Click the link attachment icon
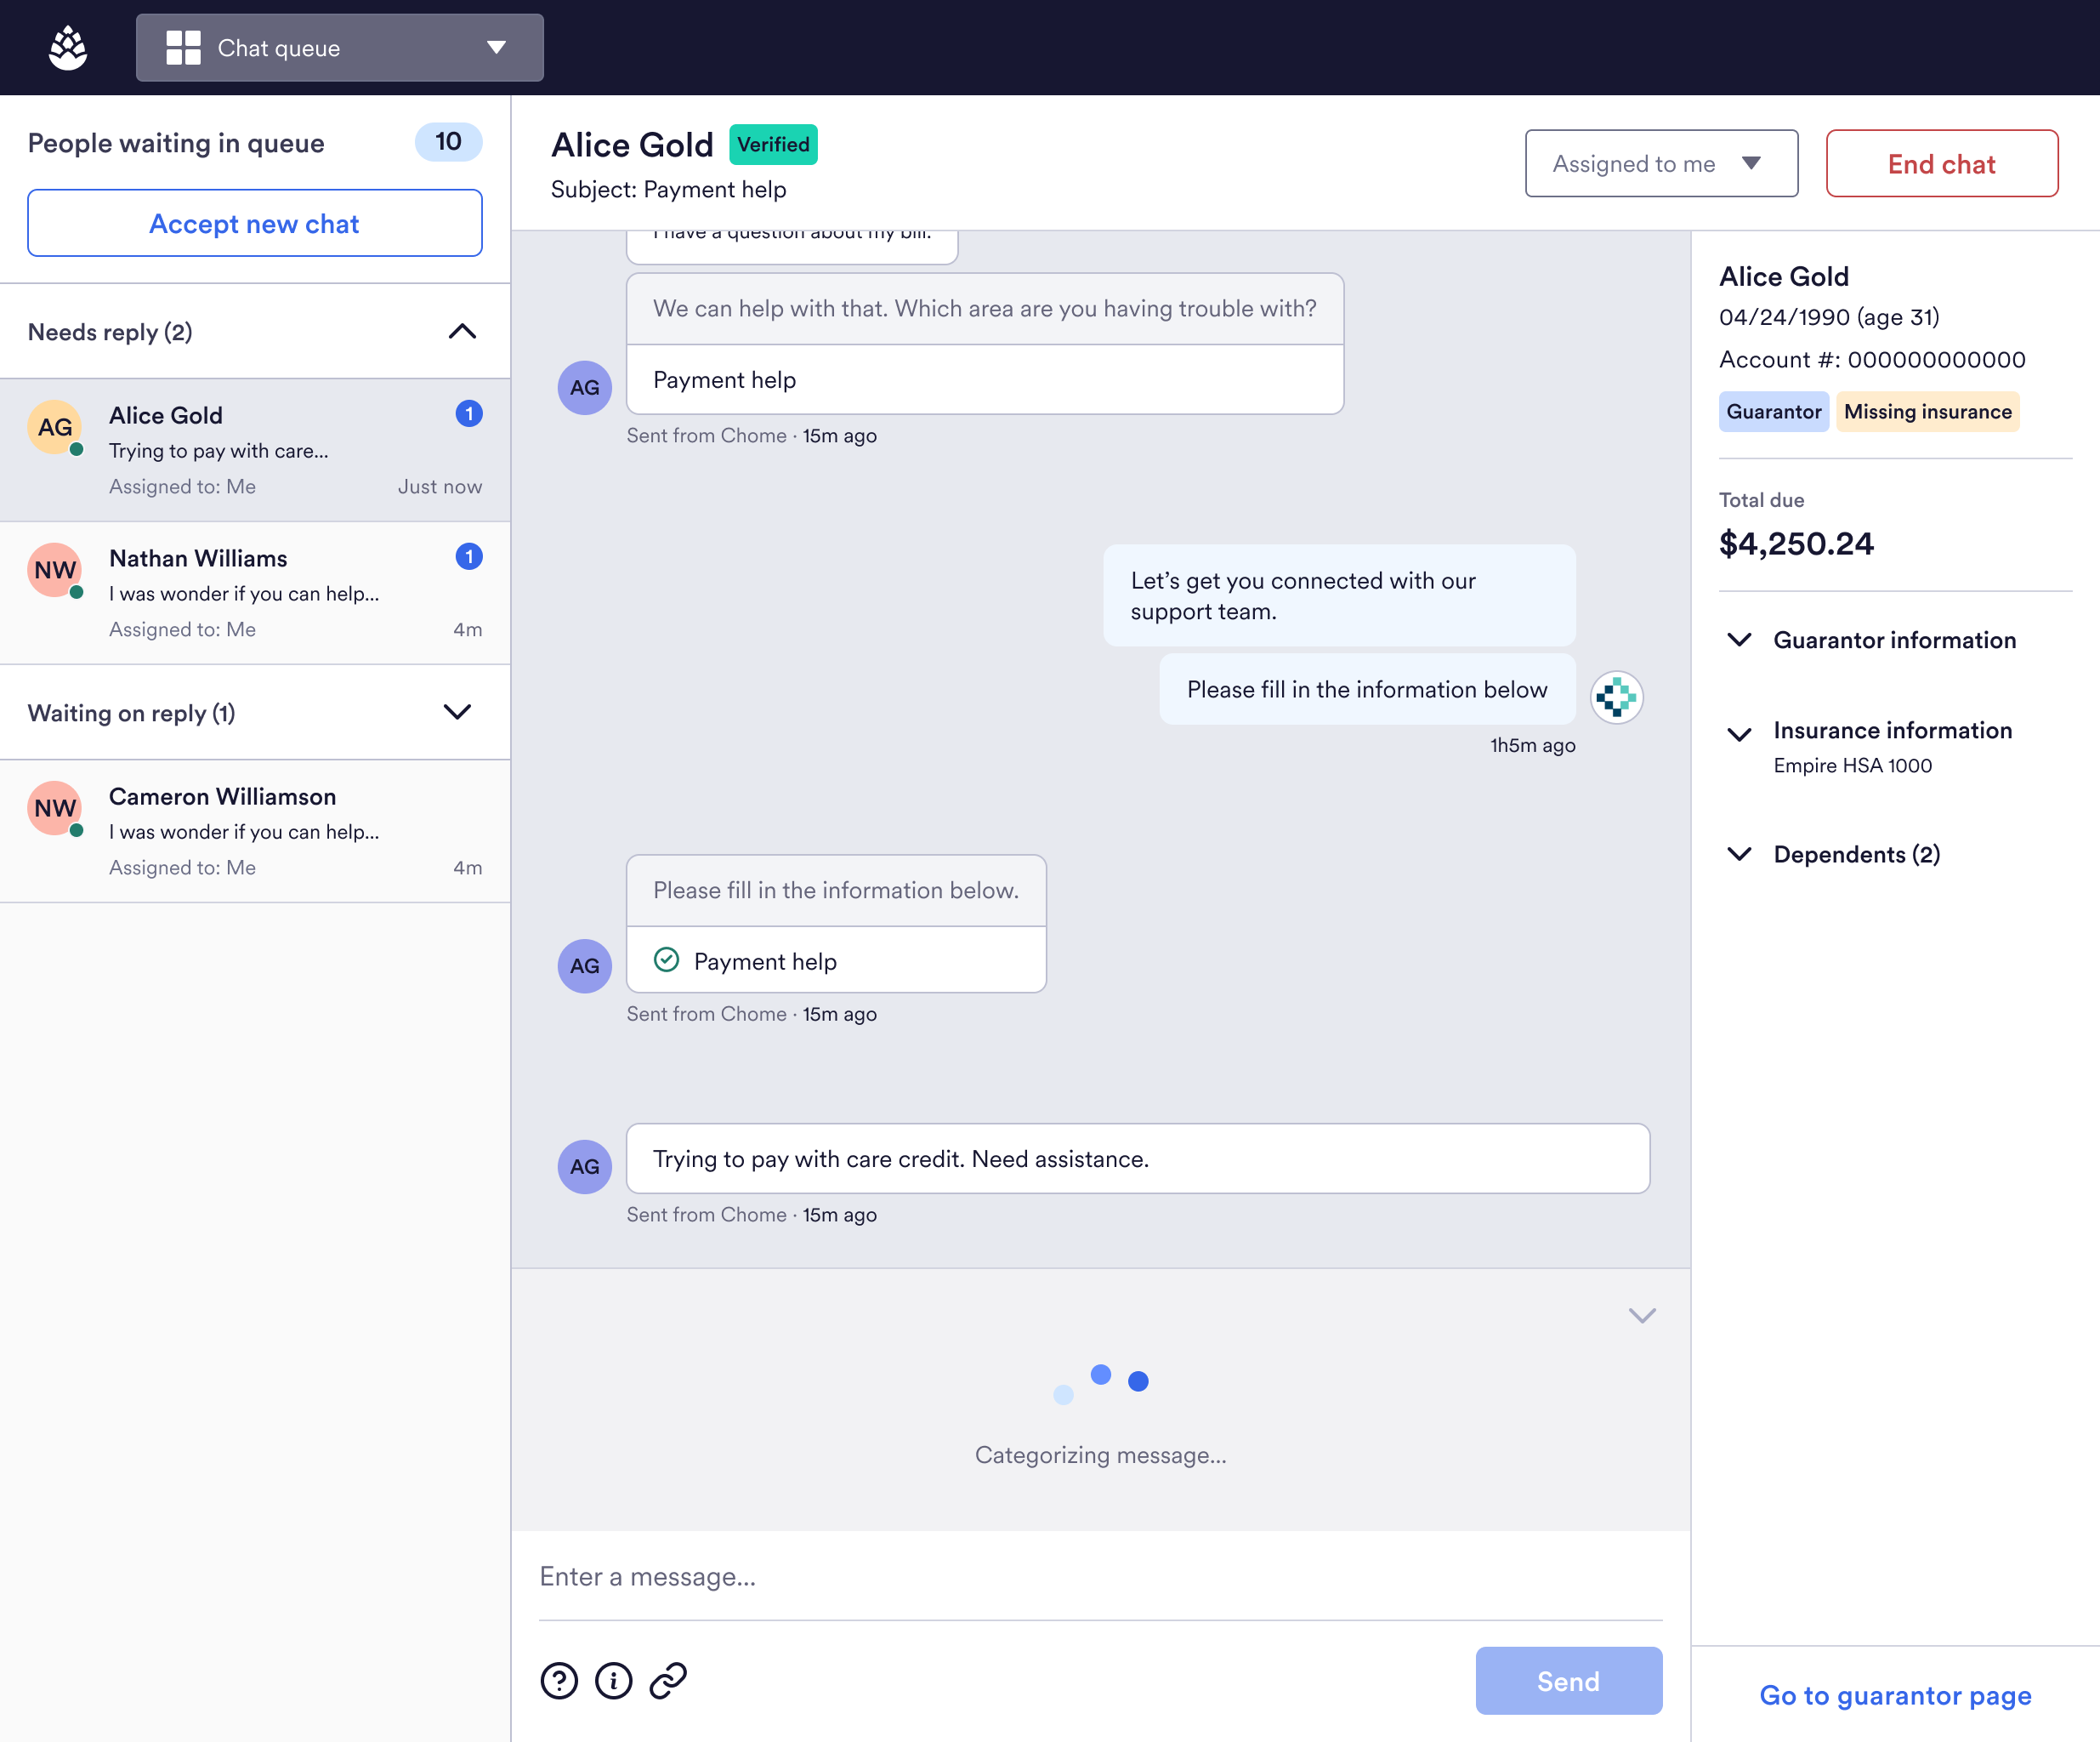 pos(668,1681)
